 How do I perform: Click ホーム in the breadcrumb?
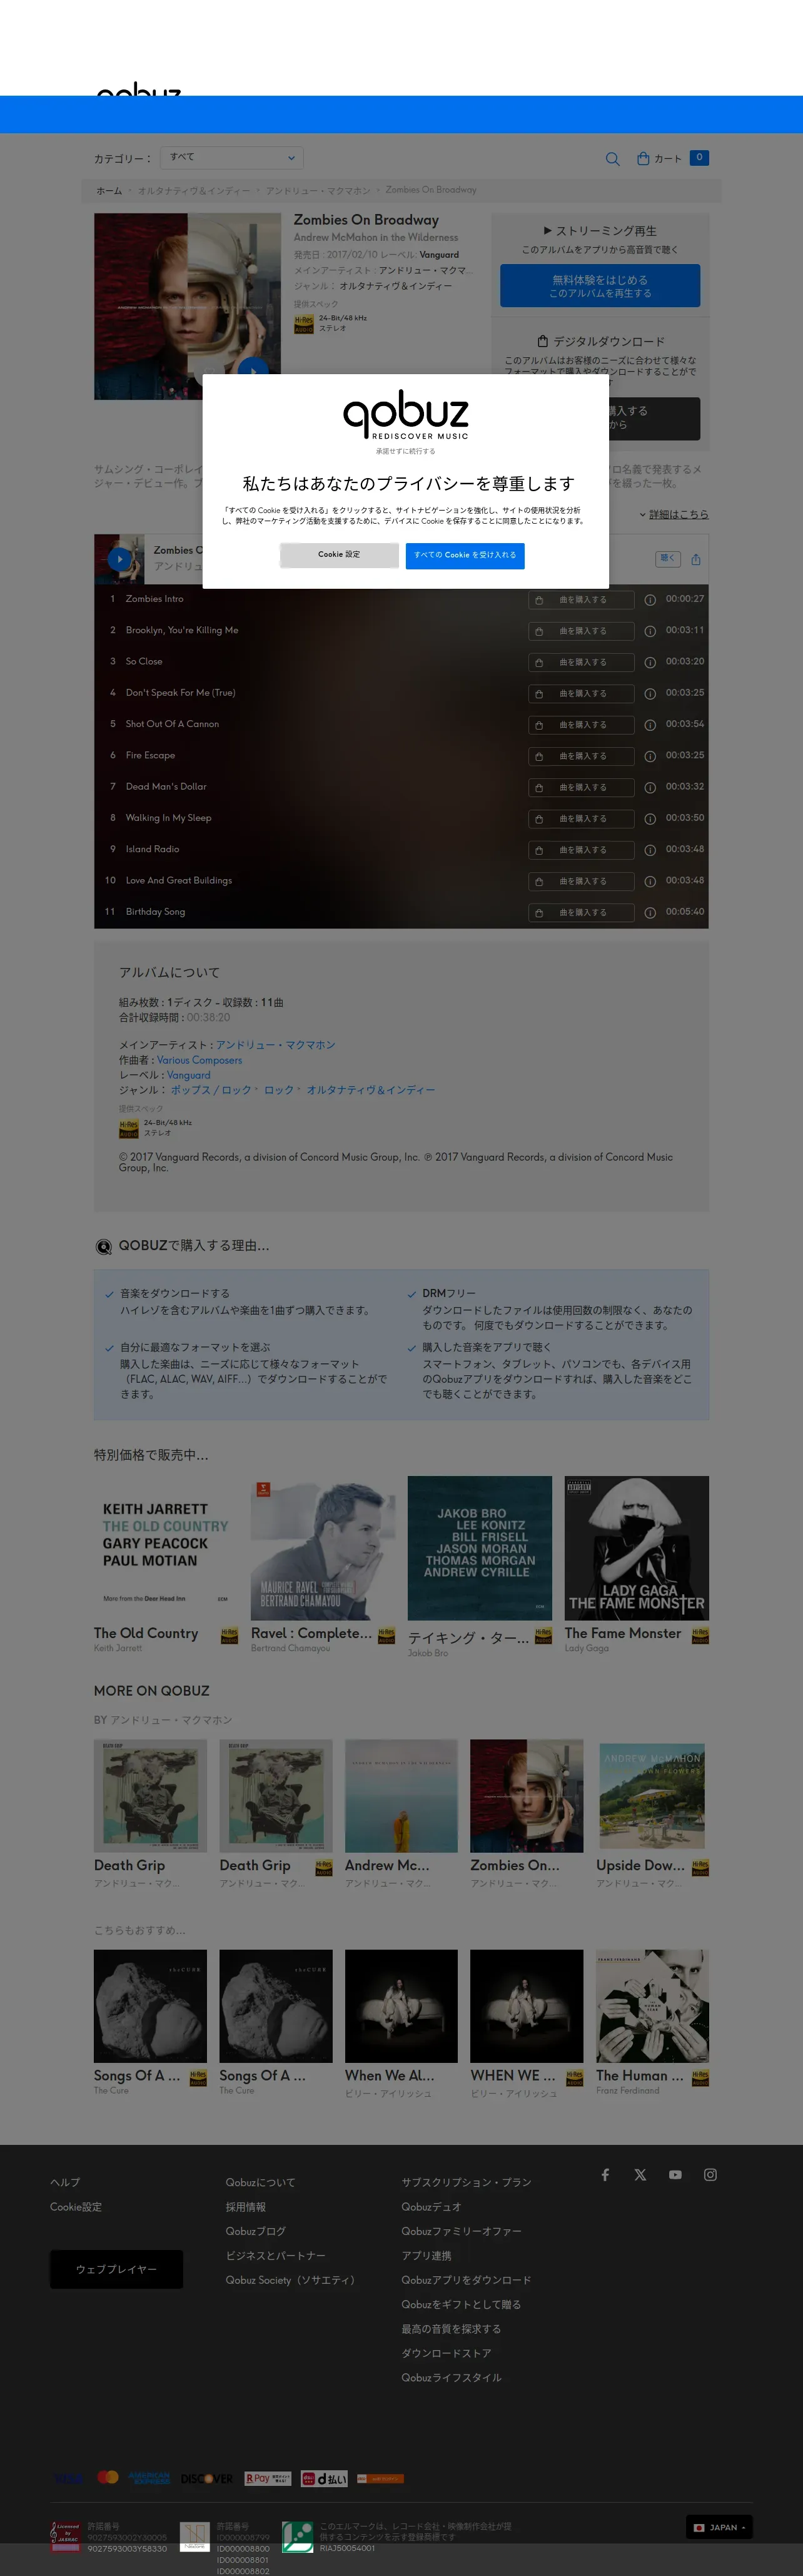pos(109,191)
